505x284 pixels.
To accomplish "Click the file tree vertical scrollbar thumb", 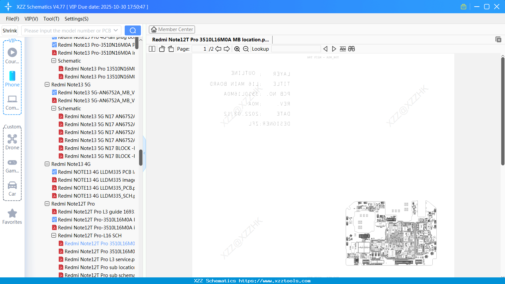I will coord(141,158).
